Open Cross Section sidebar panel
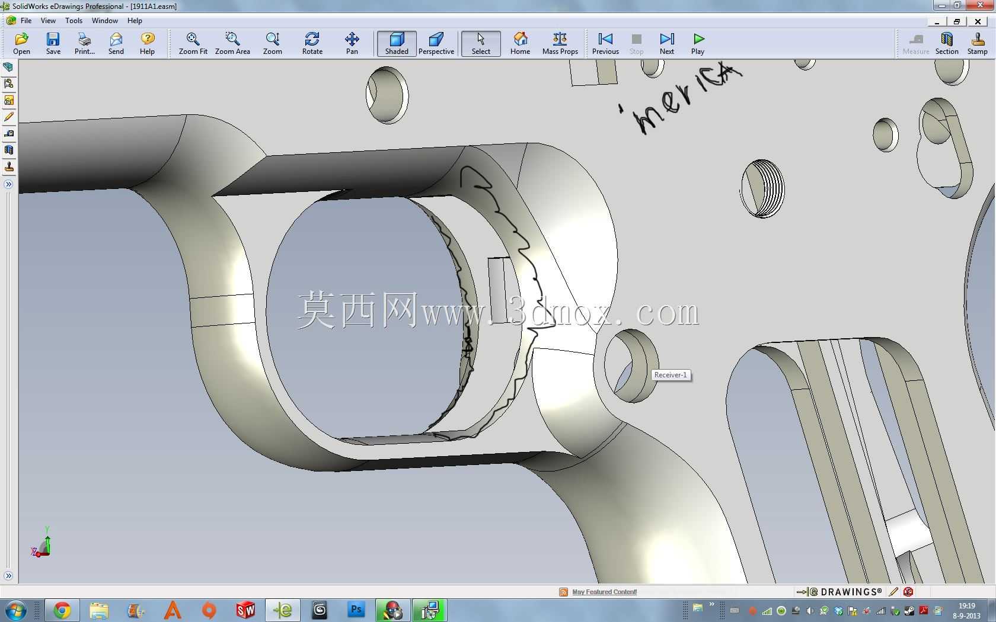 [x=9, y=150]
